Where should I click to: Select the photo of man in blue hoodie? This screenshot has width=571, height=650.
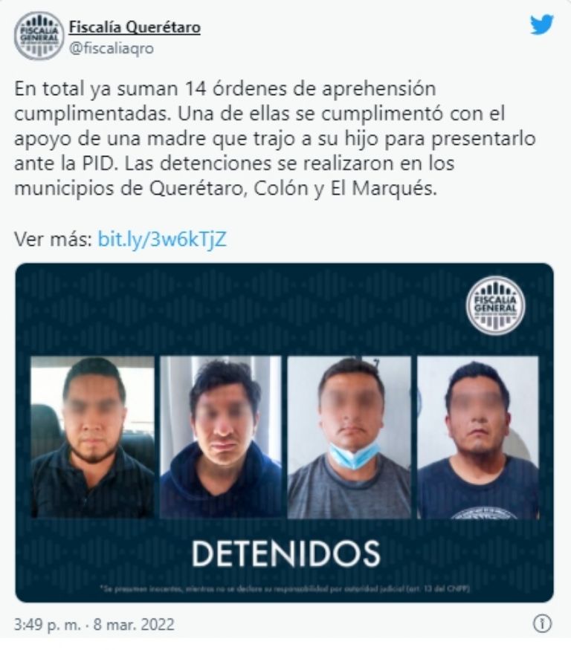(x=221, y=438)
